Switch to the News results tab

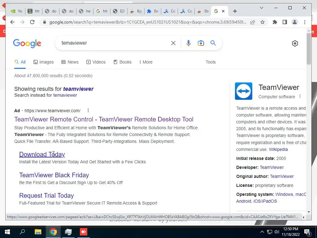tap(70, 62)
